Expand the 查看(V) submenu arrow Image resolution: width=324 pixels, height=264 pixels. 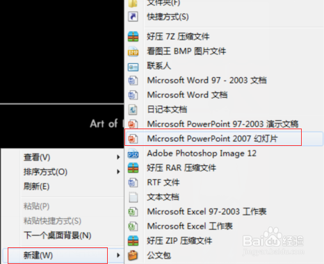(118, 157)
